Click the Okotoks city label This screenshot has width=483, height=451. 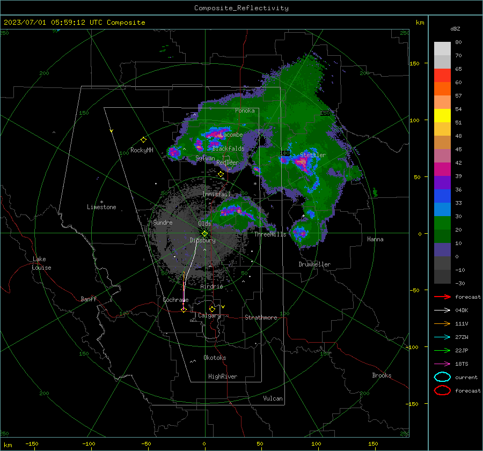(x=215, y=358)
